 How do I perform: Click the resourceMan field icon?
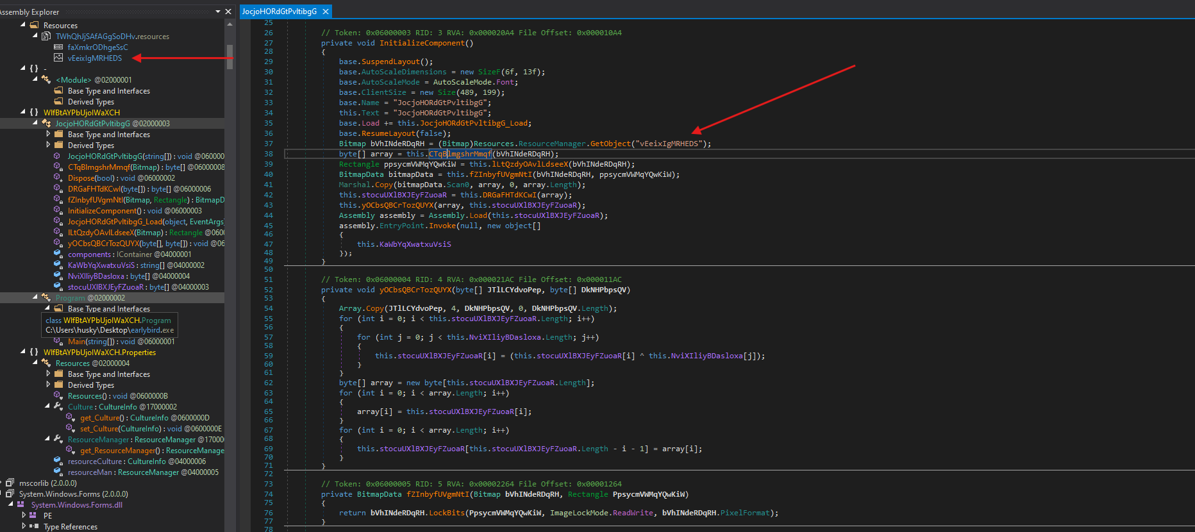(58, 472)
